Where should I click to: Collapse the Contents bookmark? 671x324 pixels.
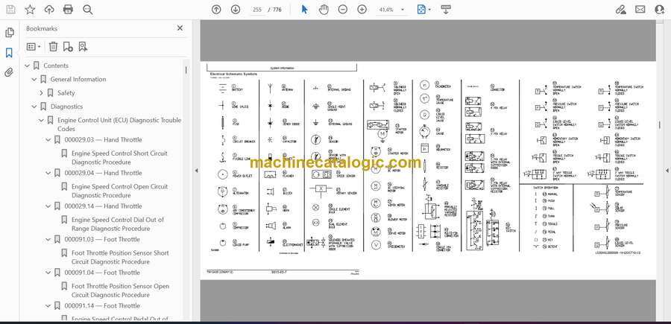point(28,66)
